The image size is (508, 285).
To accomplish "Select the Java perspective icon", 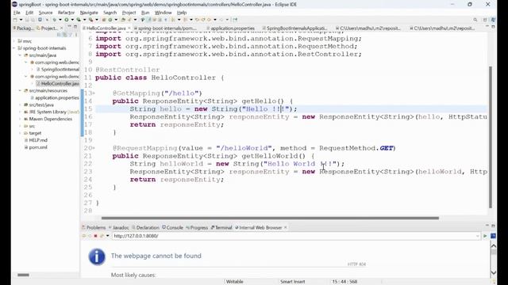I will tap(493, 20).
